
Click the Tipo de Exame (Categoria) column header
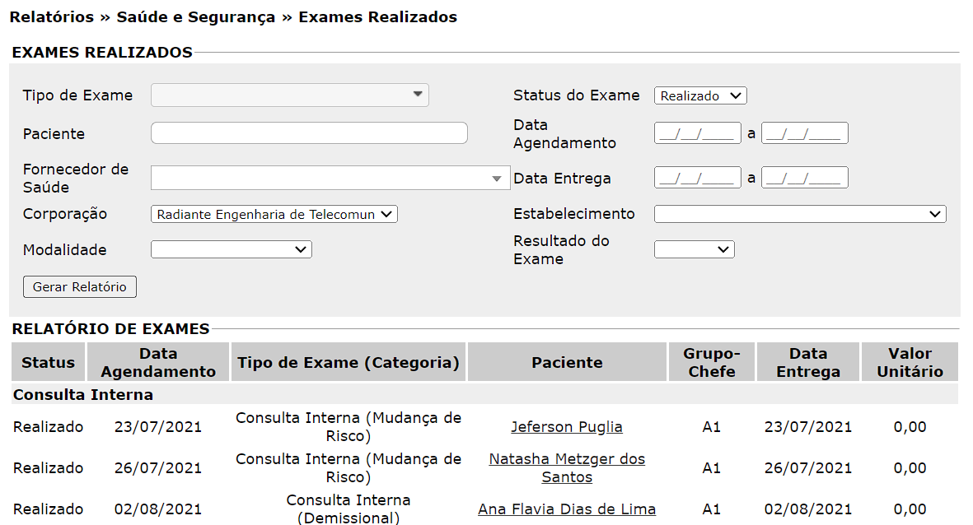tap(349, 362)
